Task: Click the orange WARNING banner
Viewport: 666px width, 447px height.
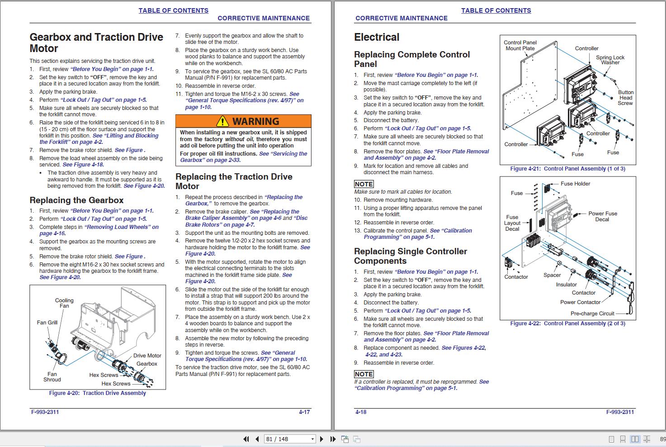Action: pyautogui.click(x=243, y=121)
